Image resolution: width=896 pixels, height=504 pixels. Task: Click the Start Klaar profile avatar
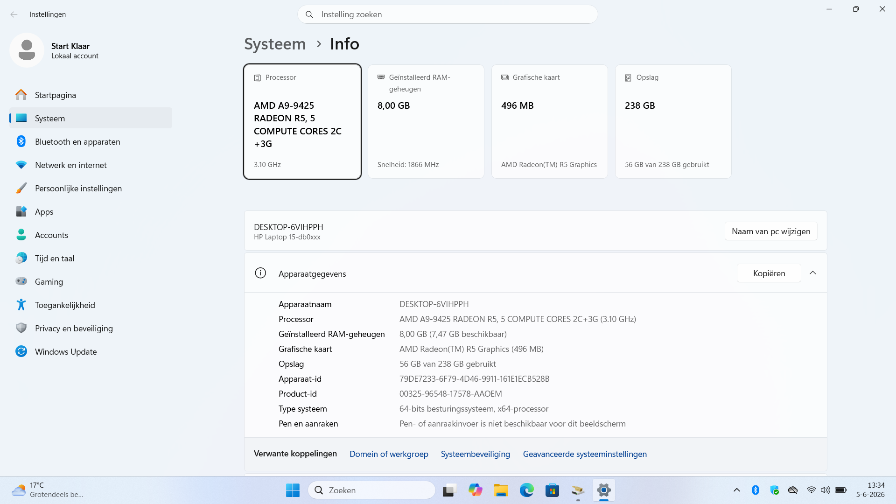pos(27,50)
